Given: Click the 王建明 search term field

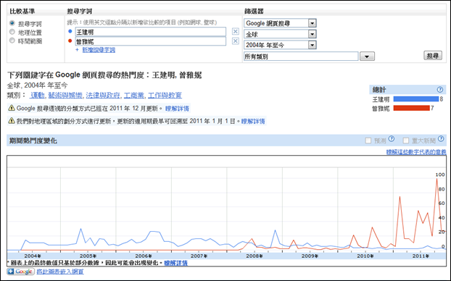Looking at the screenshot, I should [150, 32].
